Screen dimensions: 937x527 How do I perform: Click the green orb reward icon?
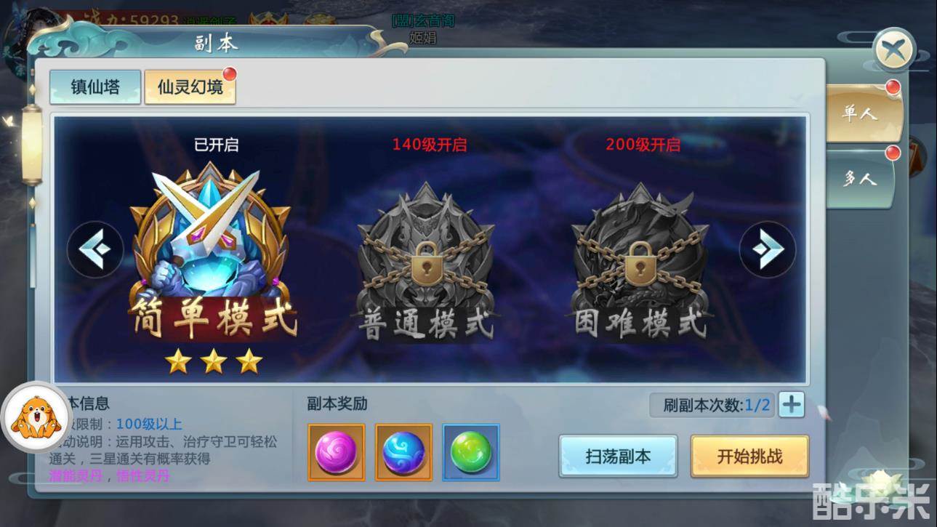[x=471, y=452]
